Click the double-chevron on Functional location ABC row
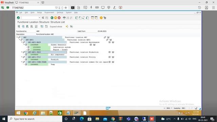The image size is (217, 122). point(108,37)
